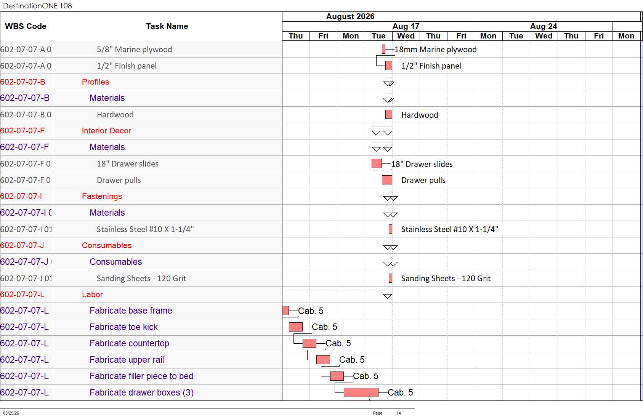Image resolution: width=643 pixels, height=418 pixels.
Task: Click the Wed day header under Aug 17
Action: 406,36
